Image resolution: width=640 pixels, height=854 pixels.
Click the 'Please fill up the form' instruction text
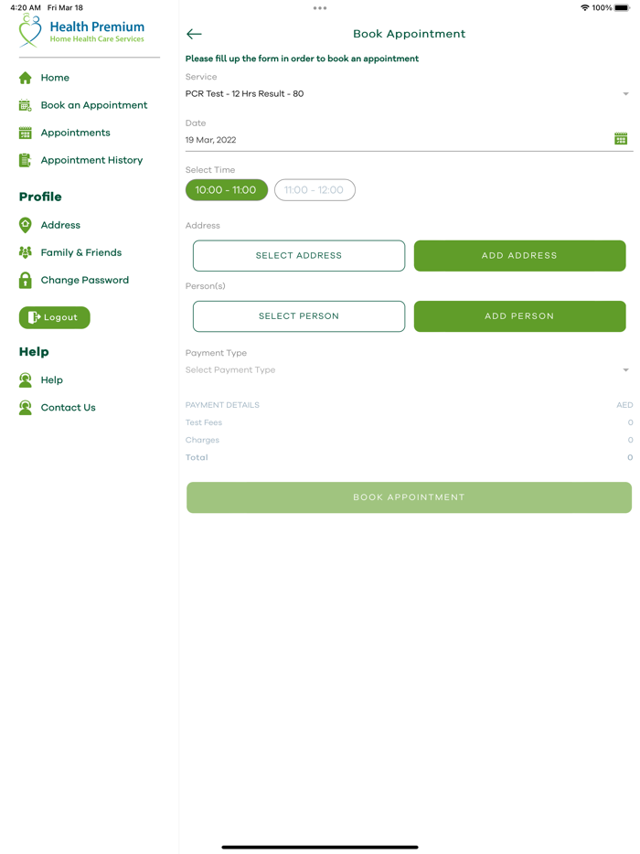pyautogui.click(x=302, y=59)
